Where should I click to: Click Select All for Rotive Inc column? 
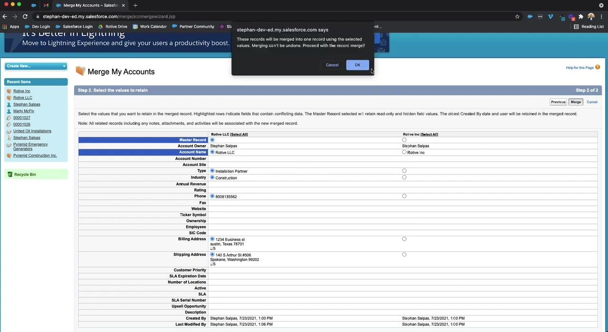429,134
